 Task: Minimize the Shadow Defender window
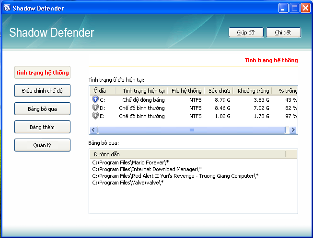click(x=283, y=8)
